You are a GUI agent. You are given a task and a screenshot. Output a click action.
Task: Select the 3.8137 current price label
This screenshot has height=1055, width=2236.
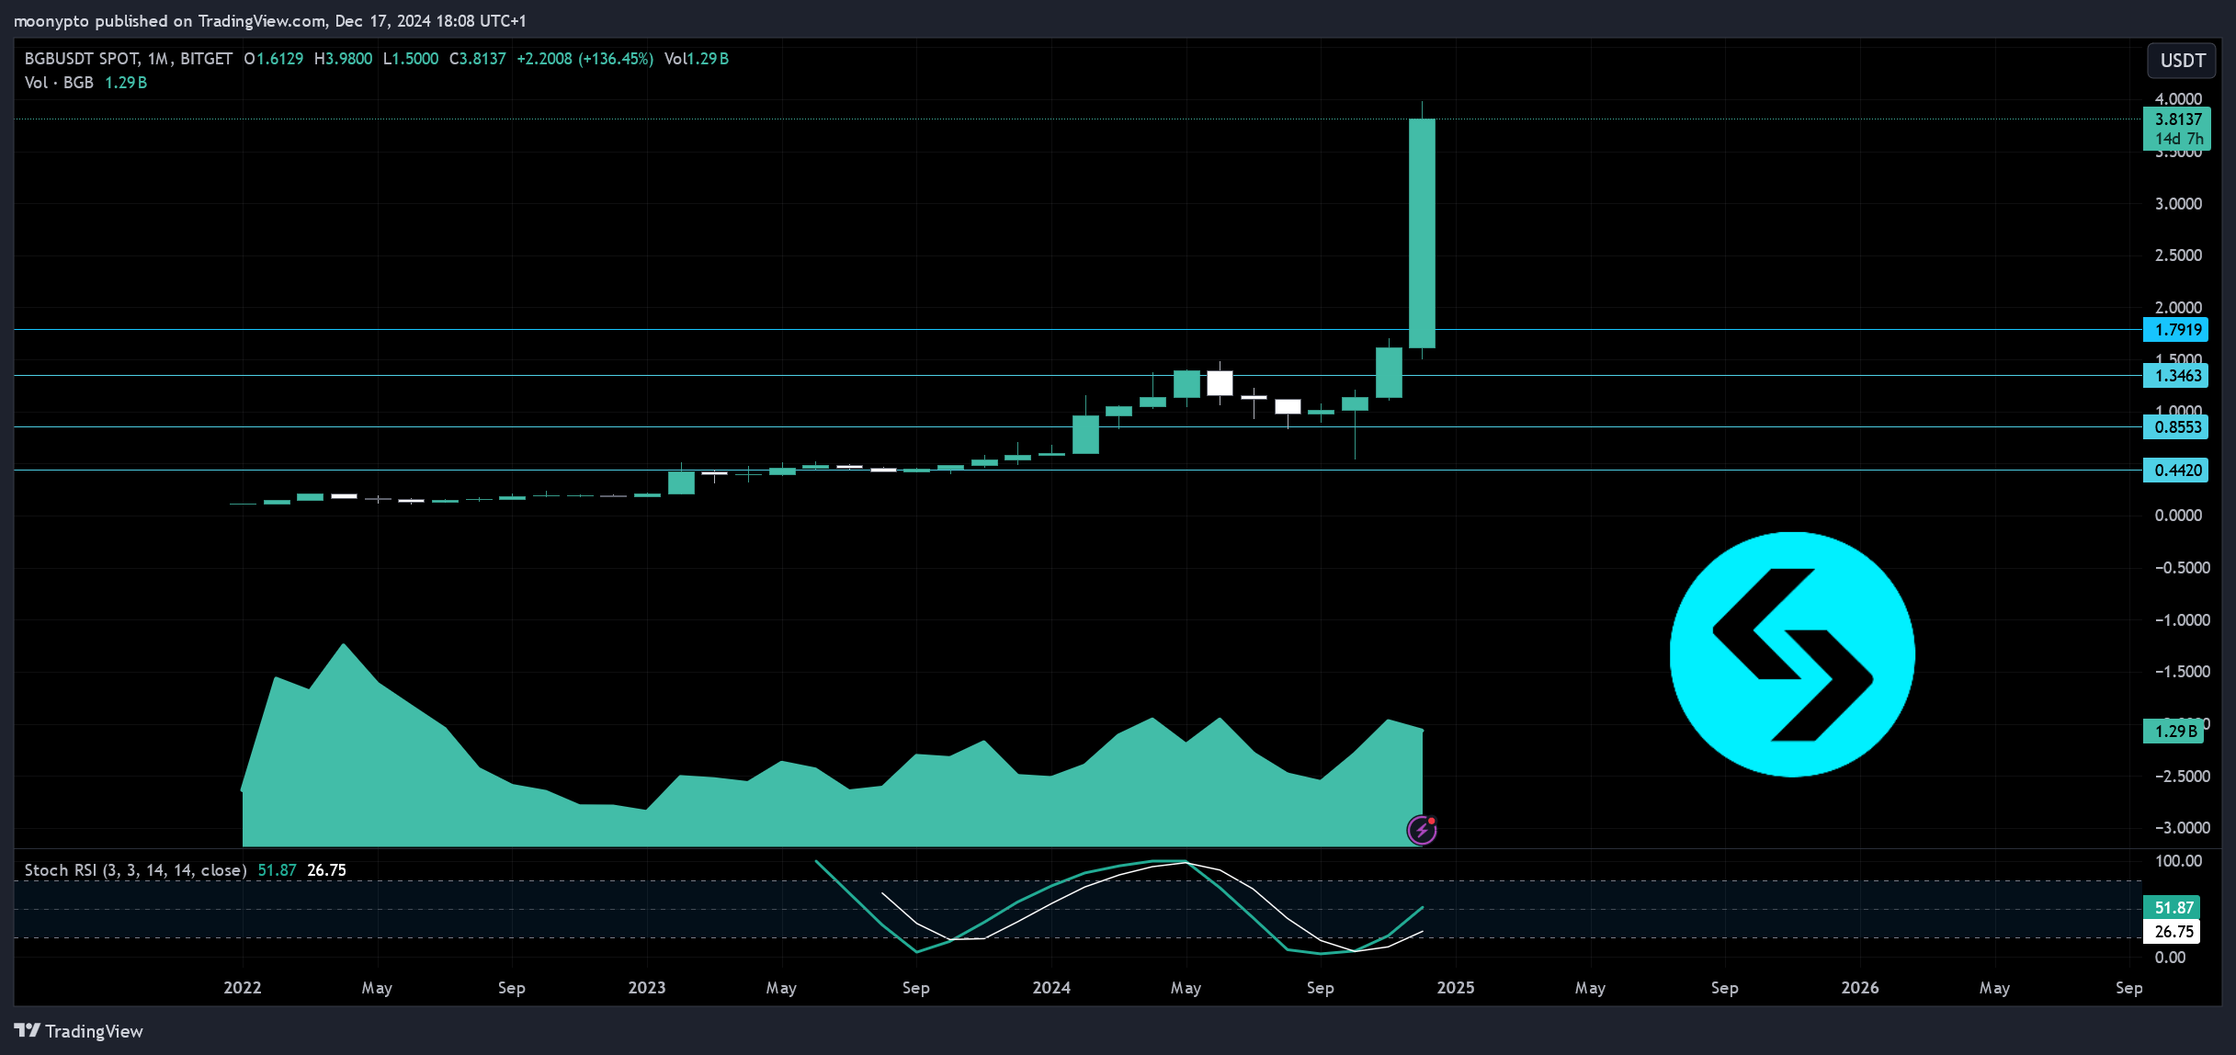pyautogui.click(x=2177, y=119)
